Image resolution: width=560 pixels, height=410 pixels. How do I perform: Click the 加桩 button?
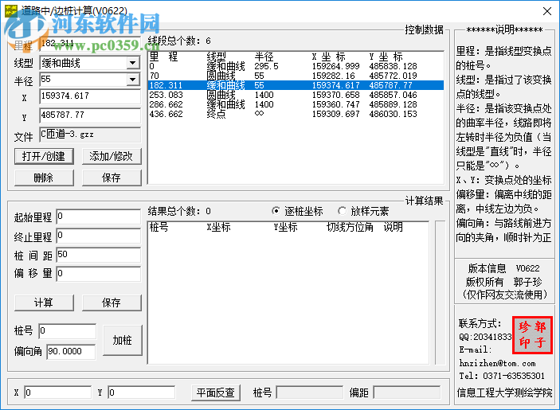pyautogui.click(x=123, y=340)
